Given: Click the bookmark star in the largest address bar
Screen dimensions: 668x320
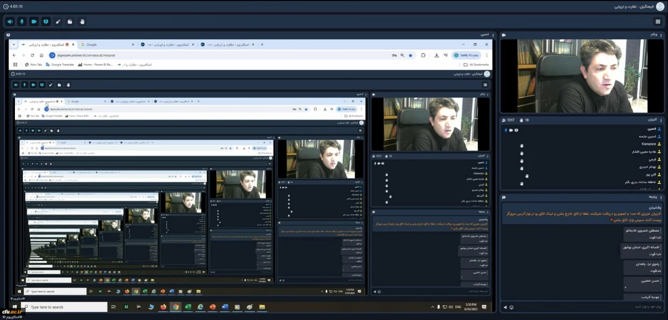Looking at the screenshot, I should point(410,55).
